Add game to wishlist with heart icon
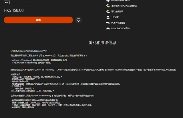Viewport: 183px width, 118px height. [78, 20]
